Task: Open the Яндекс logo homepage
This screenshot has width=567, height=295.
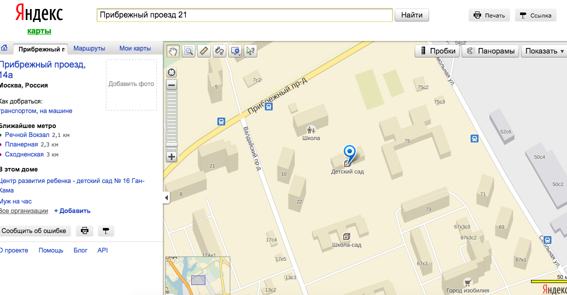Action: pyautogui.click(x=39, y=13)
